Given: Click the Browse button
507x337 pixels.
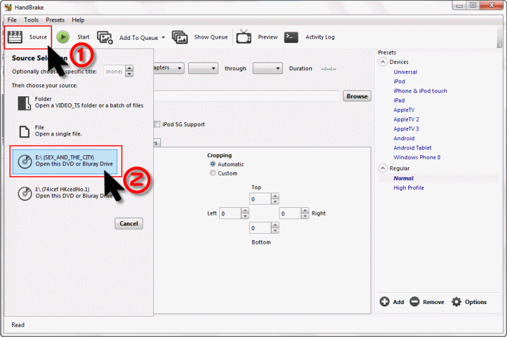Looking at the screenshot, I should coord(357,96).
